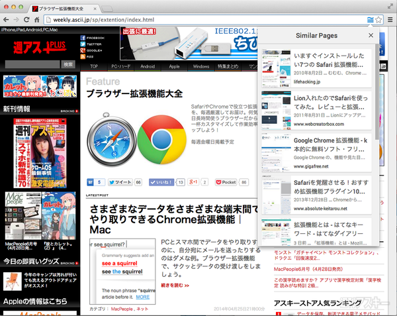
Task: Click the Similar Pages popup scrollbar
Action: click(x=377, y=93)
